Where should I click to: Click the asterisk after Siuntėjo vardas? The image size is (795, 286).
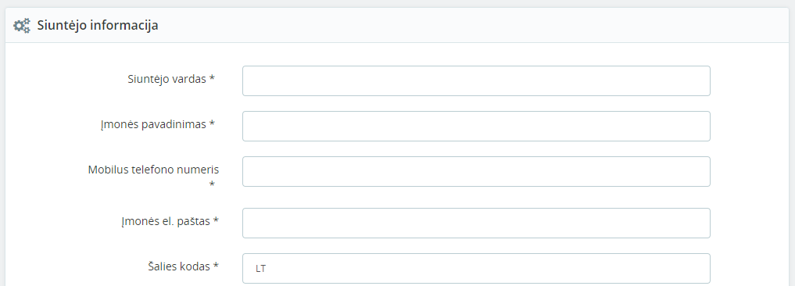212,79
